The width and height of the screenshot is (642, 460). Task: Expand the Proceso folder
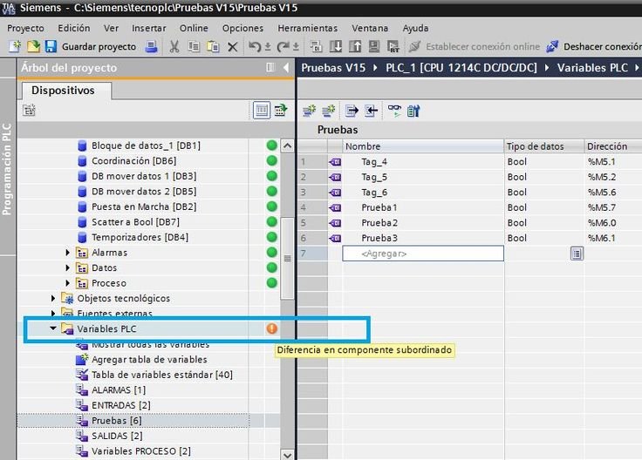coord(68,283)
